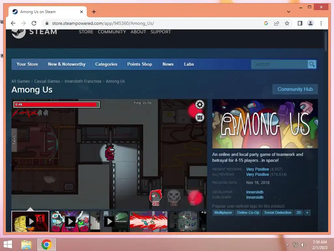Open all reviews Very Positive link
The width and height of the screenshot is (334, 251).
point(258,175)
